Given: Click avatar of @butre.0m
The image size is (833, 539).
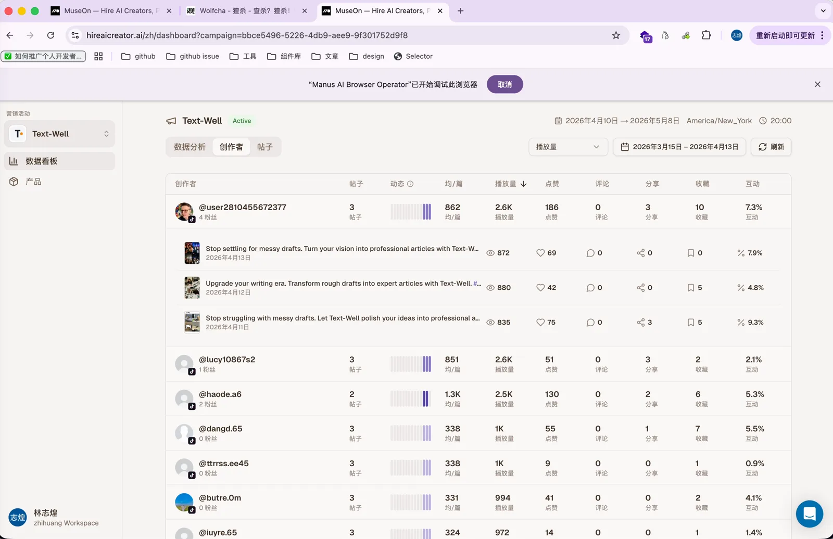Looking at the screenshot, I should coord(184,503).
